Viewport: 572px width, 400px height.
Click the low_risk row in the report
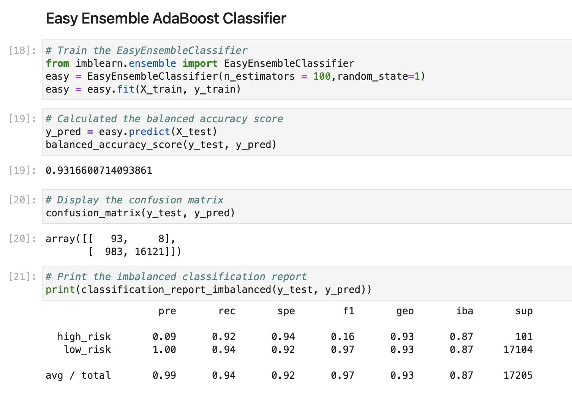[x=298, y=350]
